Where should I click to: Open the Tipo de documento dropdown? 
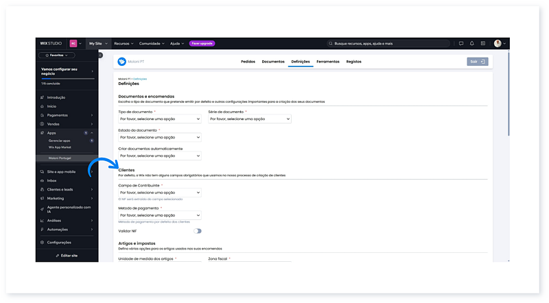[x=160, y=119]
